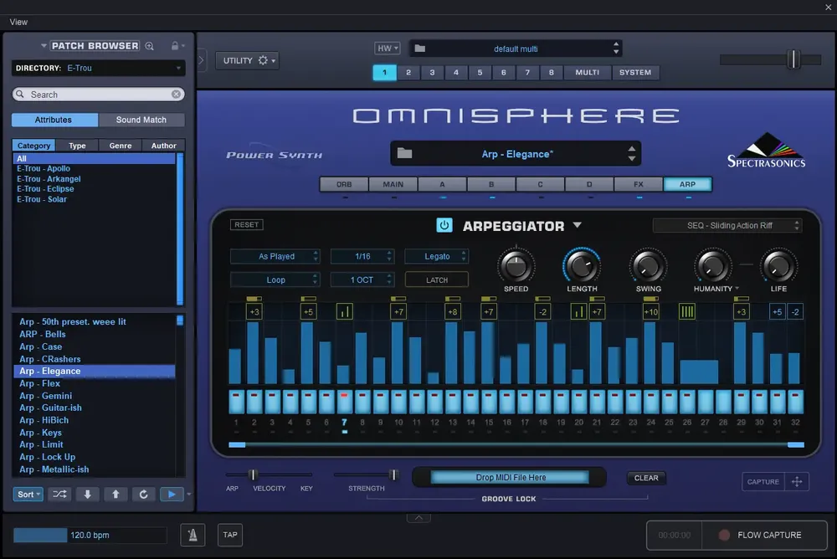The height and width of the screenshot is (559, 837).
Task: Click the Life knob
Action: [x=778, y=266]
